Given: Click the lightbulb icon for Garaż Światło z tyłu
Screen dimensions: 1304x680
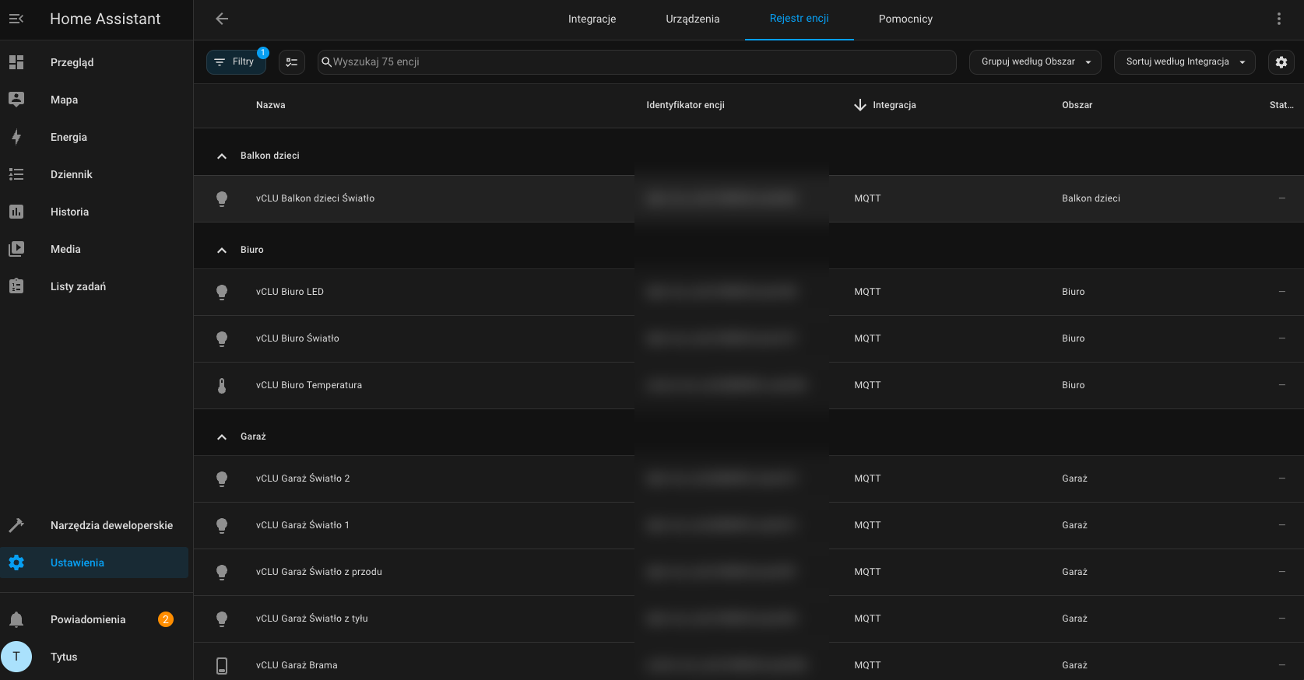Looking at the screenshot, I should pyautogui.click(x=222, y=619).
